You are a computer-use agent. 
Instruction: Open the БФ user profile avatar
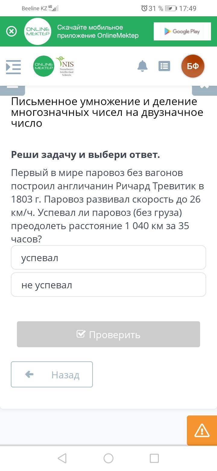pyautogui.click(x=193, y=66)
